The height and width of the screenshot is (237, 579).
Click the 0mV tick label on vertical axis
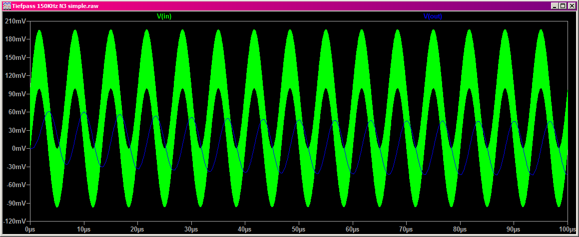tap(18, 149)
